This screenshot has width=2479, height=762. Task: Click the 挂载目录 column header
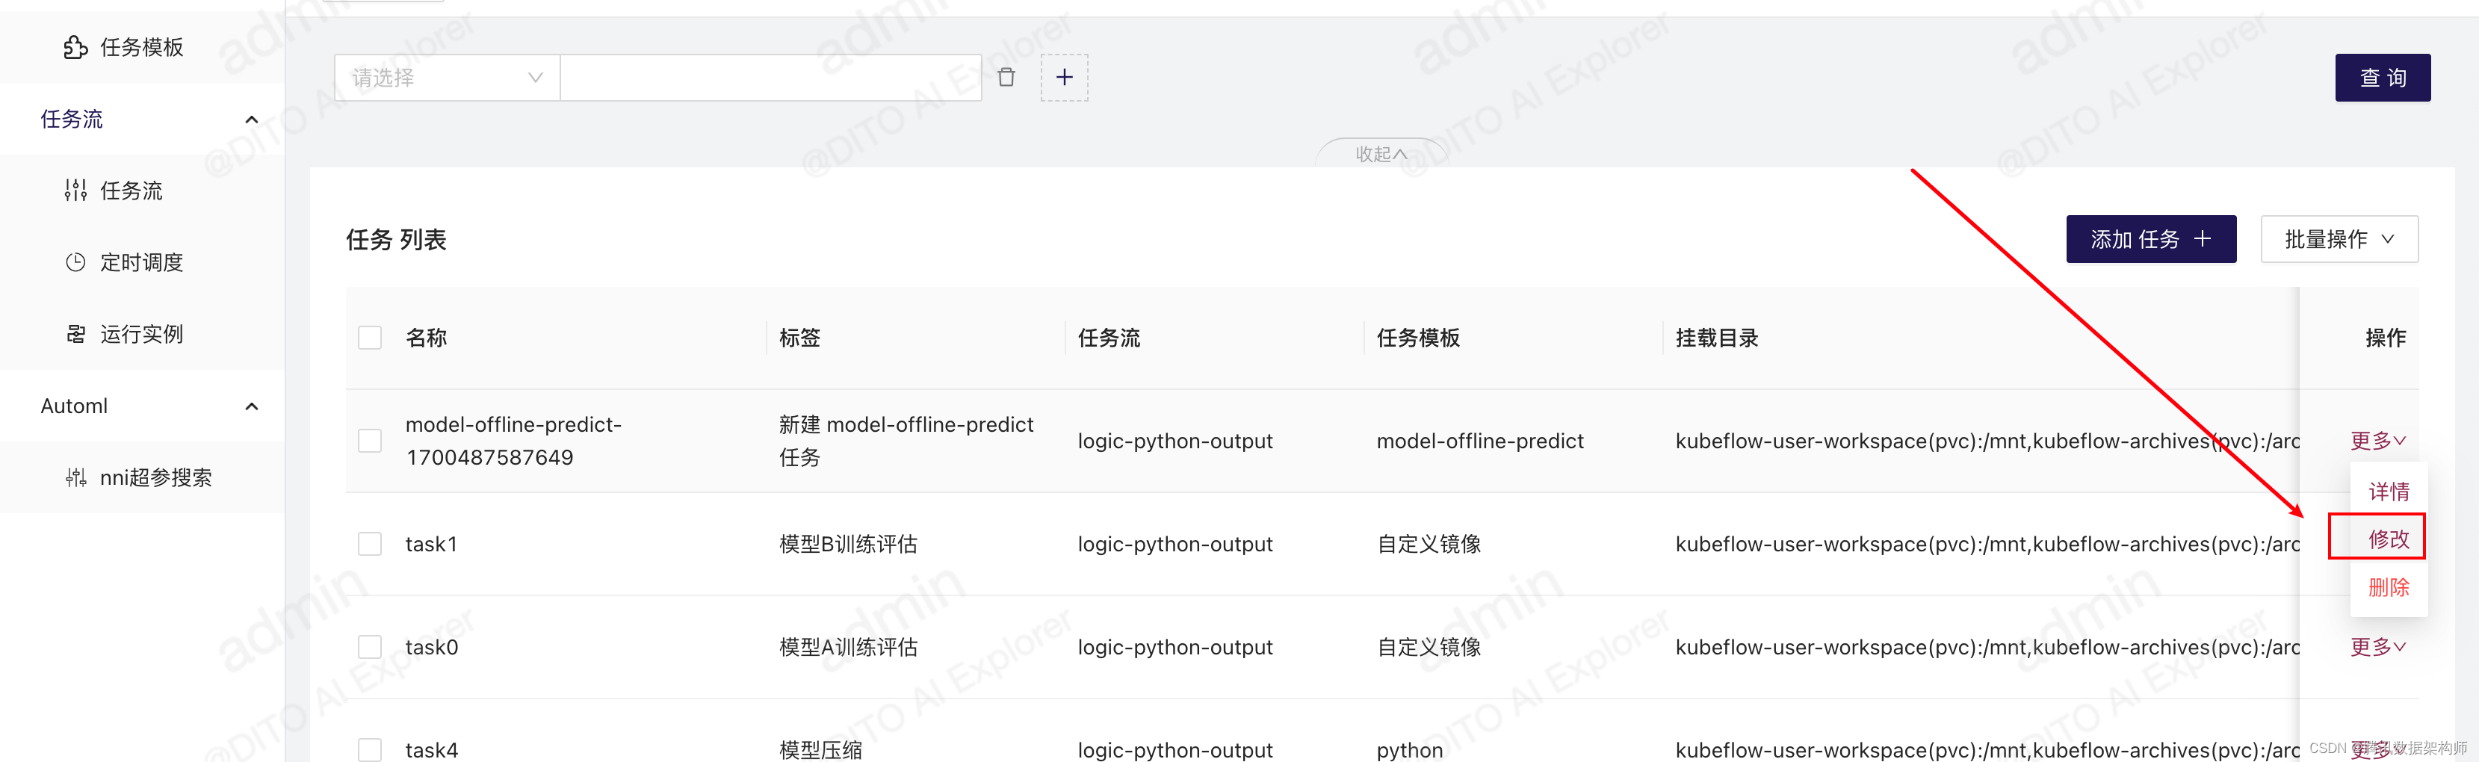1716,338
